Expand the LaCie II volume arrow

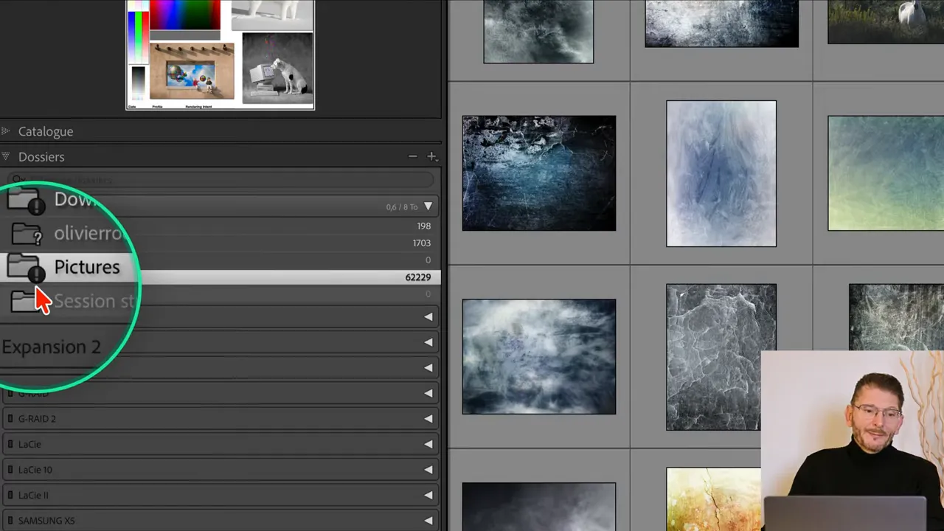coord(428,496)
